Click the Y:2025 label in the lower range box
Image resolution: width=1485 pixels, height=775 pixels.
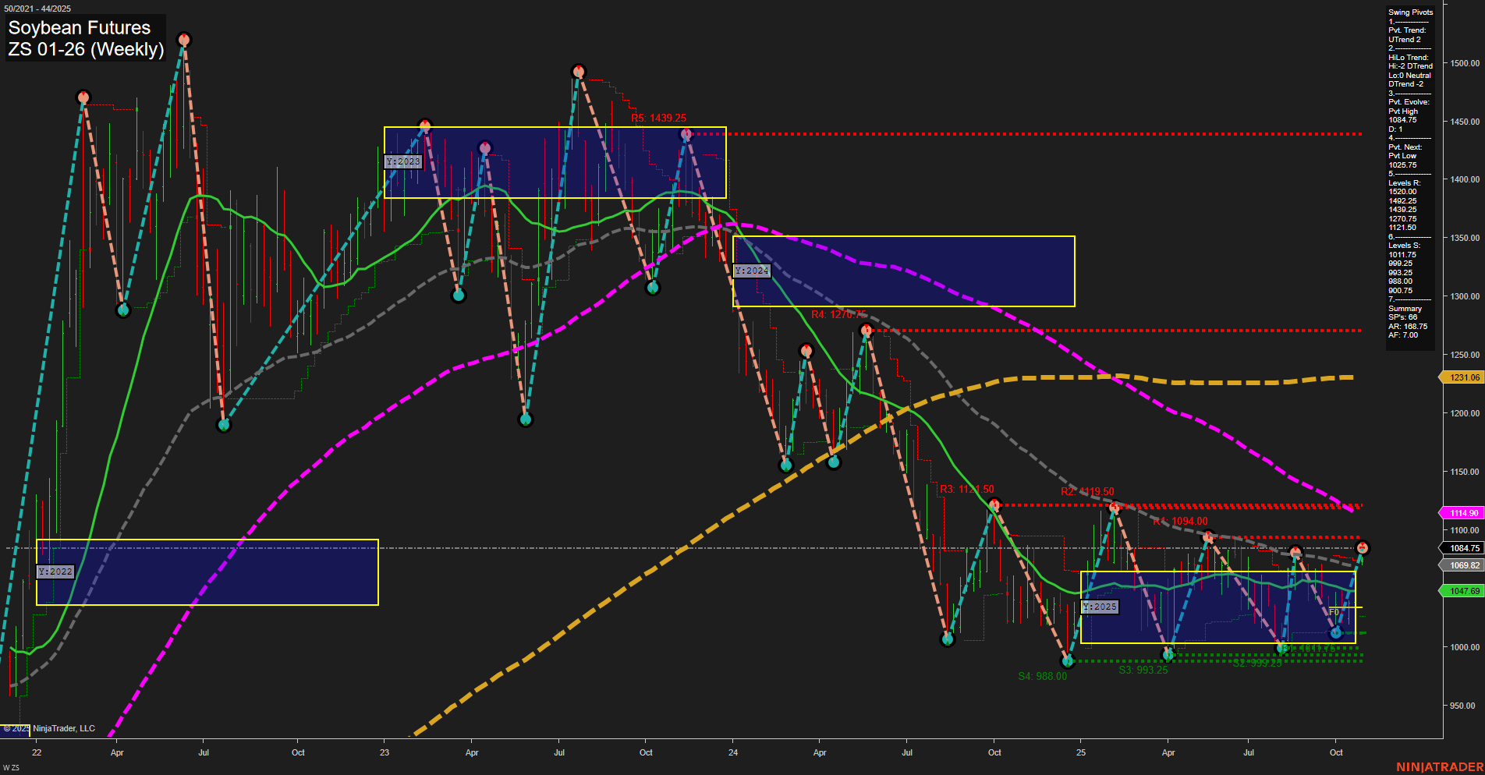tap(1100, 606)
